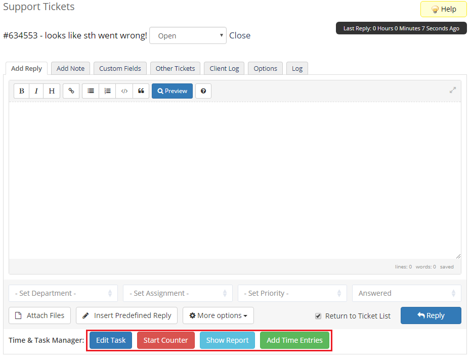Image resolution: width=471 pixels, height=363 pixels.
Task: Click inside the reply message text area
Action: click(x=235, y=180)
